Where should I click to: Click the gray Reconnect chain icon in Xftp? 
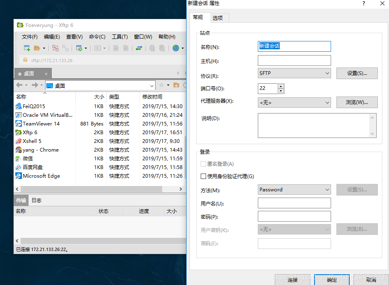click(65, 48)
